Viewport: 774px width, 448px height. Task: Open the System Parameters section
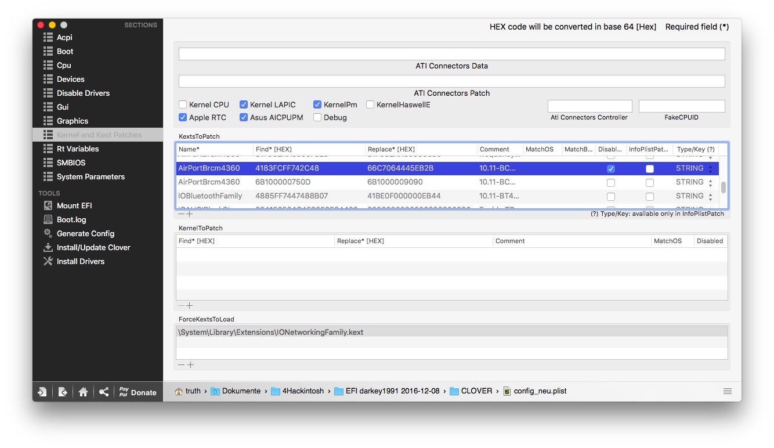pyautogui.click(x=91, y=176)
